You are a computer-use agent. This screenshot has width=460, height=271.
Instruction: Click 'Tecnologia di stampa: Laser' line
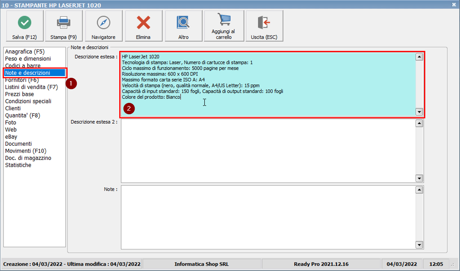click(187, 62)
